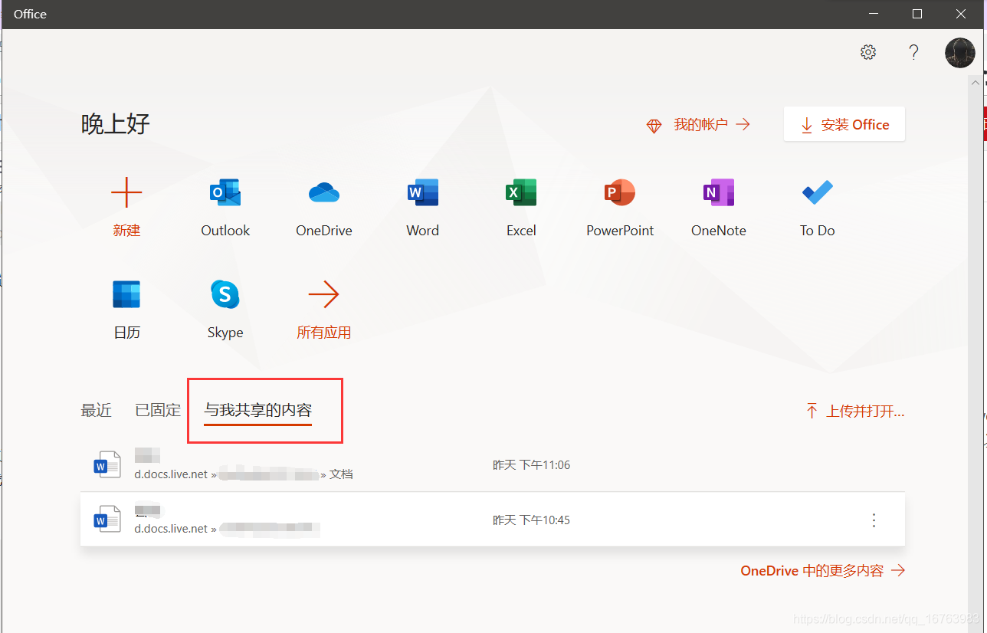This screenshot has height=633, width=987.
Task: Open the 10:45 document's Word file icon
Action: (x=107, y=520)
